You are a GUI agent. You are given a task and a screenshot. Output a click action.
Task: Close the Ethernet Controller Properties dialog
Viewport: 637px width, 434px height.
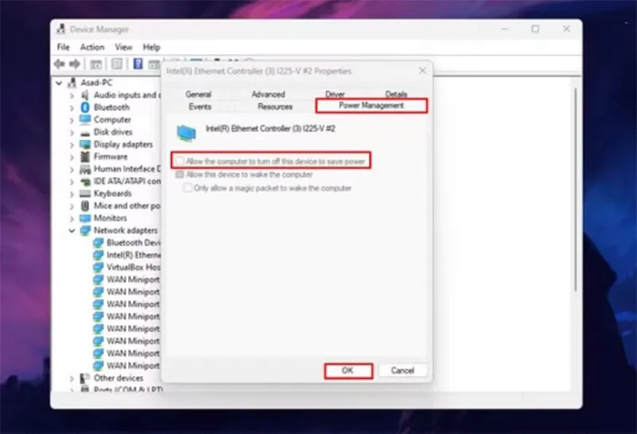423,71
